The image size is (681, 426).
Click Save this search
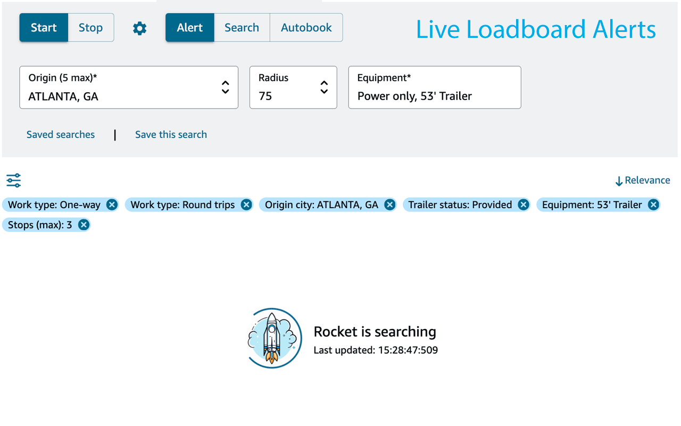click(171, 134)
